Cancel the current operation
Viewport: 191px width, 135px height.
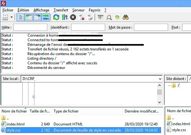point(73,17)
